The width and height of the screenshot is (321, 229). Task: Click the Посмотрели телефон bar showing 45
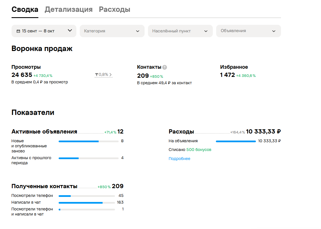(x=87, y=196)
